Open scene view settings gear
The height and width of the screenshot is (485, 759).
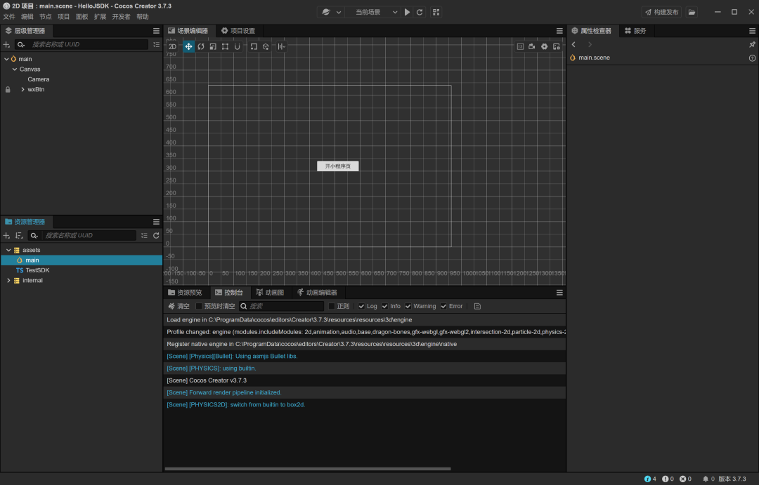click(x=544, y=46)
